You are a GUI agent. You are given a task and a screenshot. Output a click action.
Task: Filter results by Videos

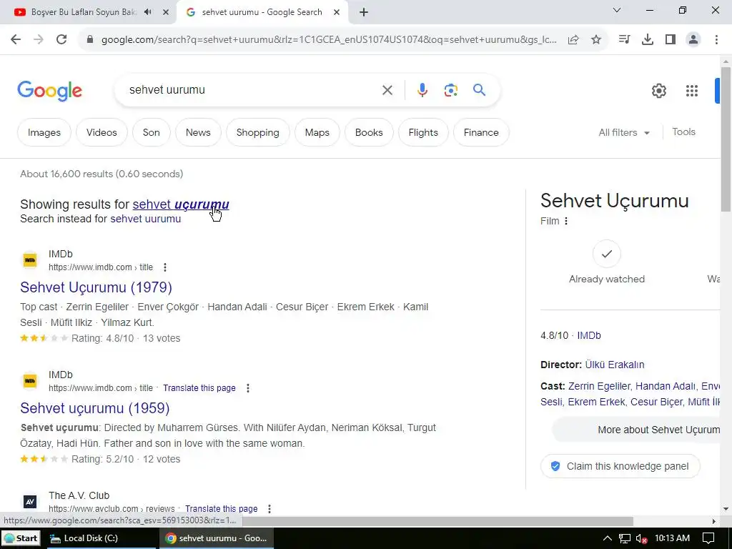coord(102,132)
